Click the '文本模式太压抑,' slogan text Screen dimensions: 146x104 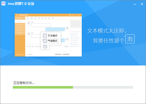pyautogui.click(x=107, y=31)
